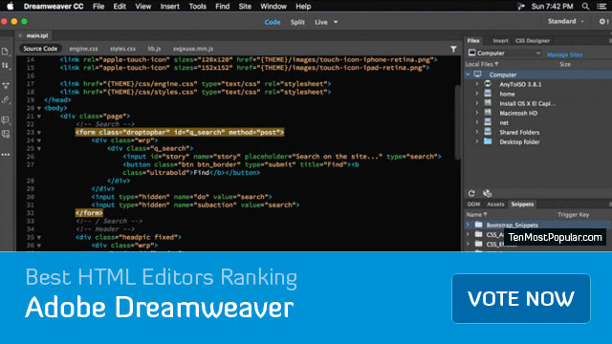The width and height of the screenshot is (612, 344).
Task: Open the Standard workspace dropdown
Action: coord(565,21)
